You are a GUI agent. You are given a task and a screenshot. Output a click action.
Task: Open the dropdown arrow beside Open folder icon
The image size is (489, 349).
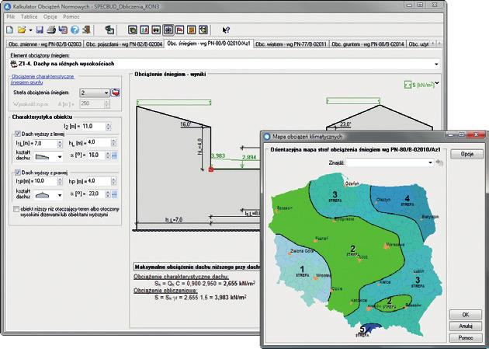pos(30,30)
